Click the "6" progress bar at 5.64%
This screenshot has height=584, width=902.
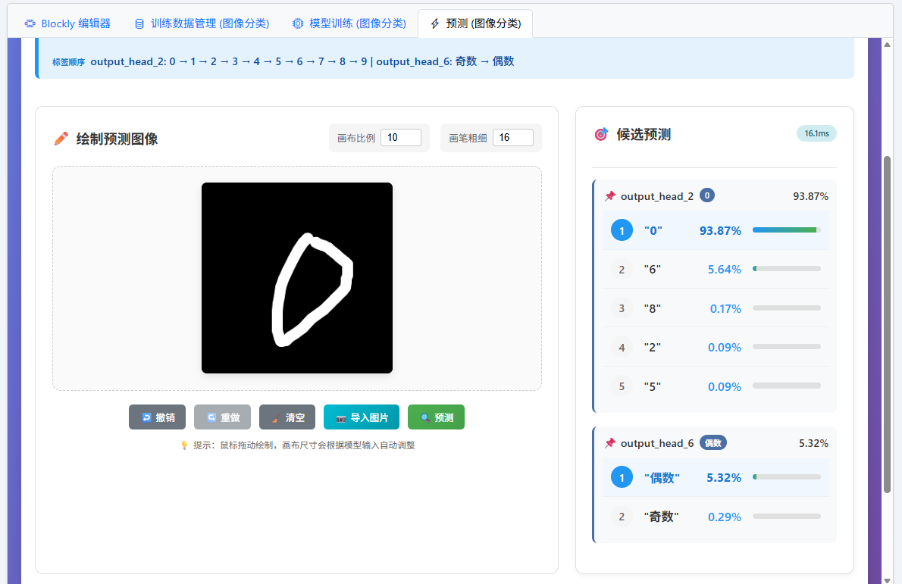pyautogui.click(x=786, y=268)
